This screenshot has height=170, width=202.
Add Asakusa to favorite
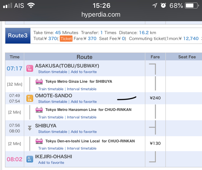84,72
